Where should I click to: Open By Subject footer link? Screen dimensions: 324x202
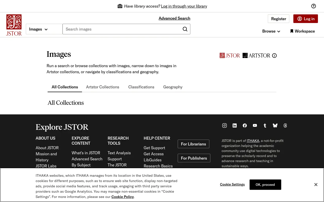(x=81, y=165)
